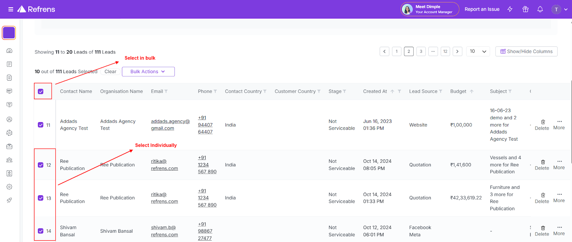Clear the selected leads
This screenshot has width=572, height=242.
(x=110, y=71)
